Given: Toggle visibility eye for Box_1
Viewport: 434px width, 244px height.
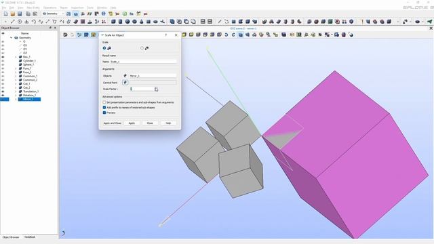Looking at the screenshot, I should (x=3, y=57).
